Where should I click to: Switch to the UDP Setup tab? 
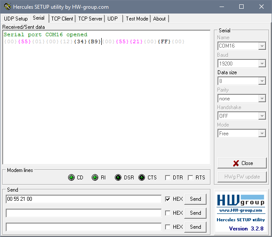tap(16, 19)
